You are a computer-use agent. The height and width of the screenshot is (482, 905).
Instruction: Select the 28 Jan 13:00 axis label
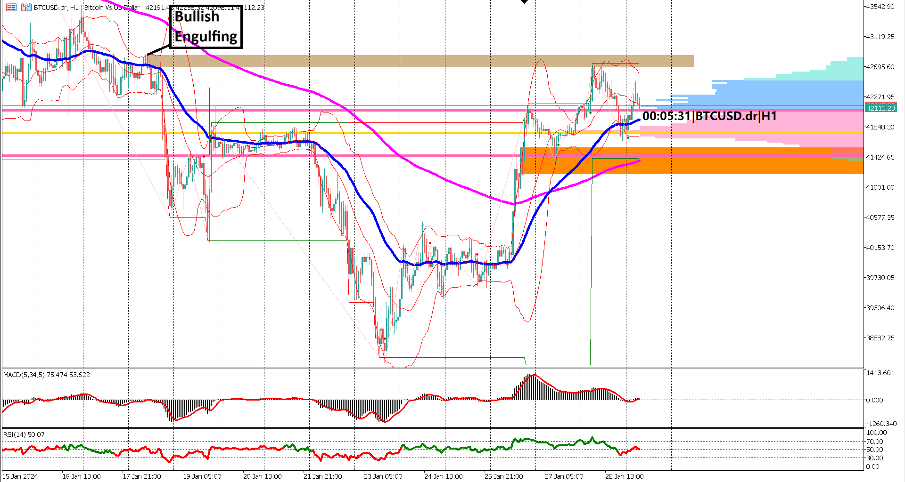coord(625,477)
